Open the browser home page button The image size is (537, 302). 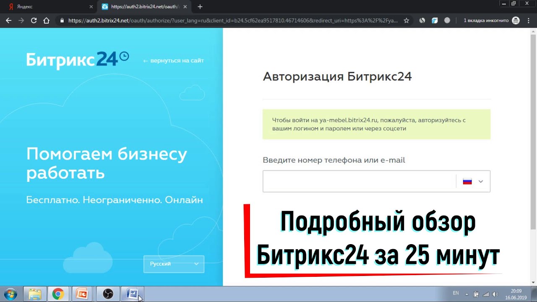point(47,20)
